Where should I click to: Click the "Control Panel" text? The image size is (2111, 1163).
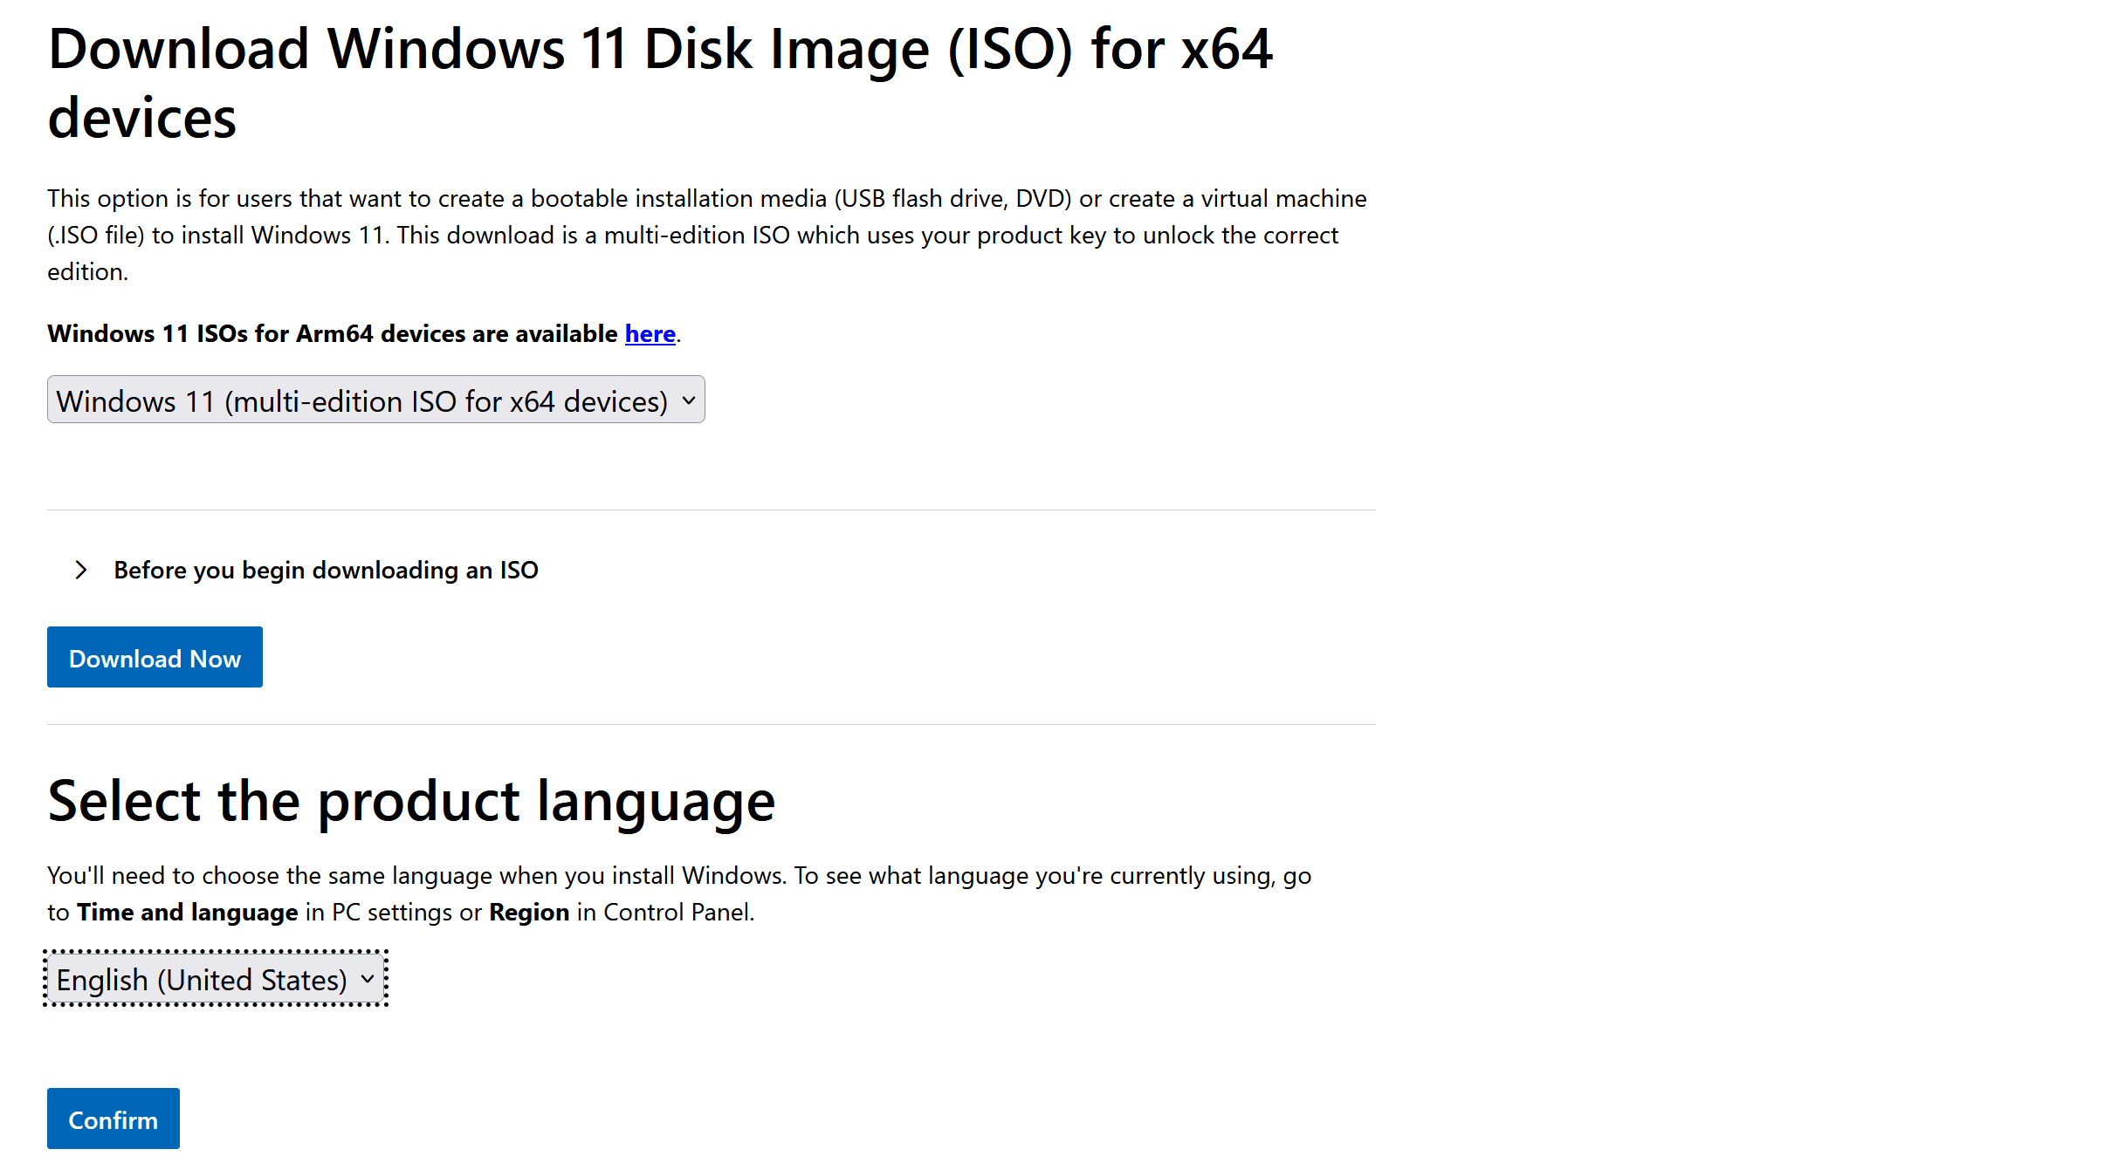pos(677,913)
